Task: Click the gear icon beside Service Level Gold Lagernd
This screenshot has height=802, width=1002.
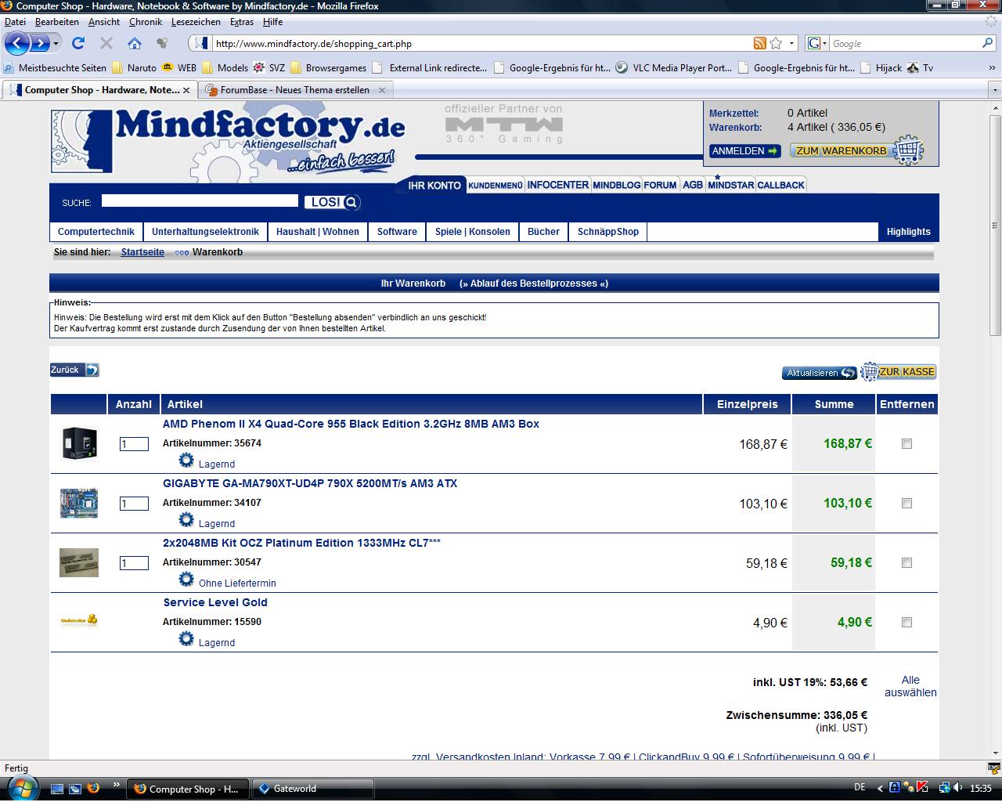Action: point(186,638)
